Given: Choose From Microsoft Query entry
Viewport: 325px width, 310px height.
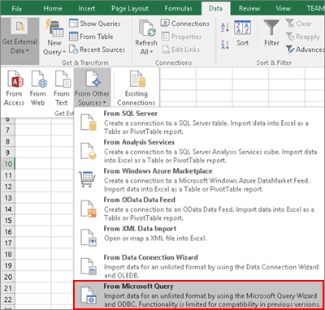Looking at the screenshot, I should point(199,295).
